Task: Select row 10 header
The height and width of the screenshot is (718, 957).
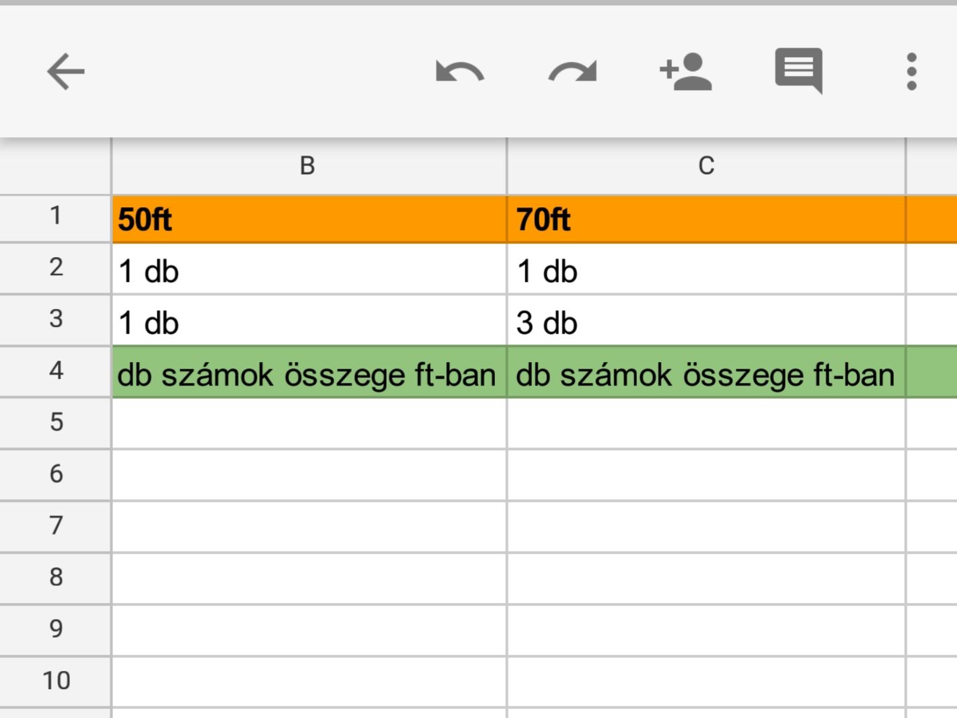Action: pos(56,680)
